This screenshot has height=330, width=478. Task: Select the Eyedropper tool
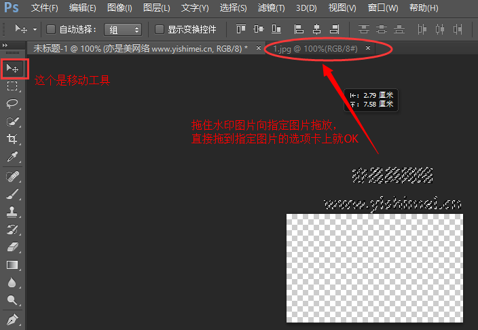coord(12,158)
